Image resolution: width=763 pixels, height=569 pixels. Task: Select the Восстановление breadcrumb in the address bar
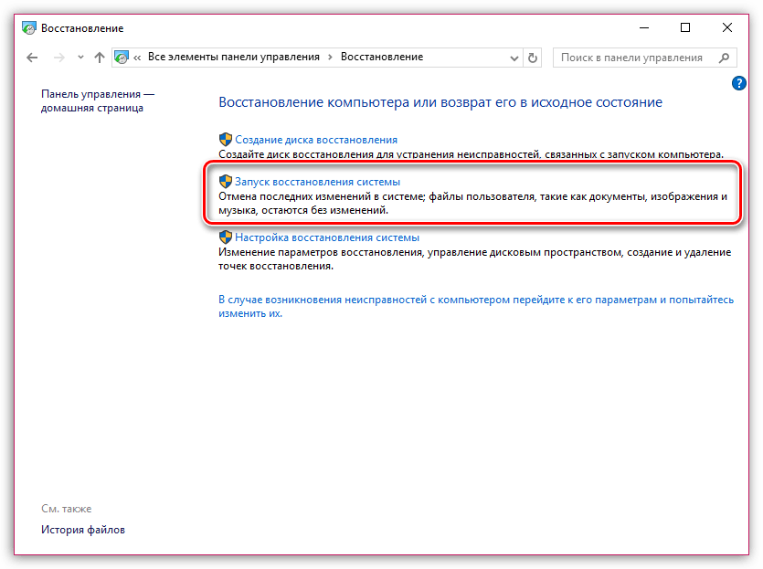click(x=381, y=58)
